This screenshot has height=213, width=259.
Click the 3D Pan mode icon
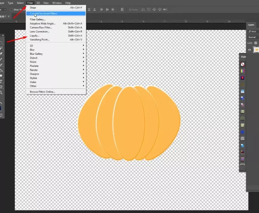coord(154,10)
